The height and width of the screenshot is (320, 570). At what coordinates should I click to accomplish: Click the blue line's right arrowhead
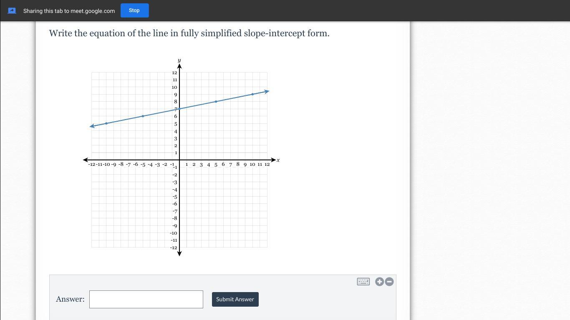(x=267, y=91)
